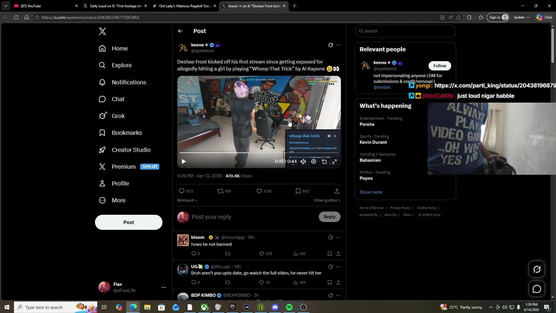This screenshot has height=313, width=556.
Task: Go to Profile in the sidebar
Action: tap(114, 183)
